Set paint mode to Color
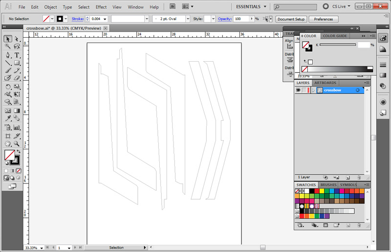 point(6,171)
